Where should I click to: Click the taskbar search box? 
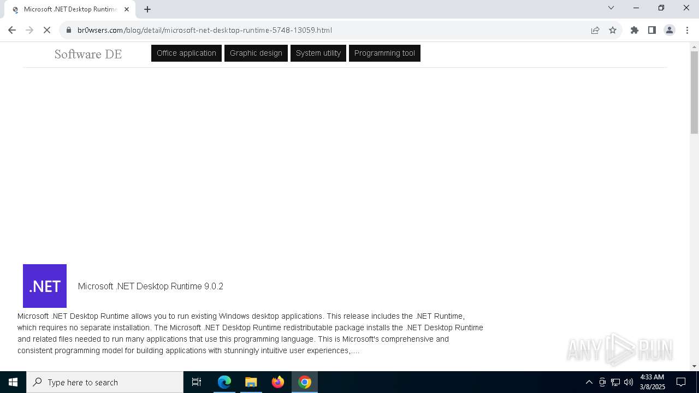(x=105, y=382)
